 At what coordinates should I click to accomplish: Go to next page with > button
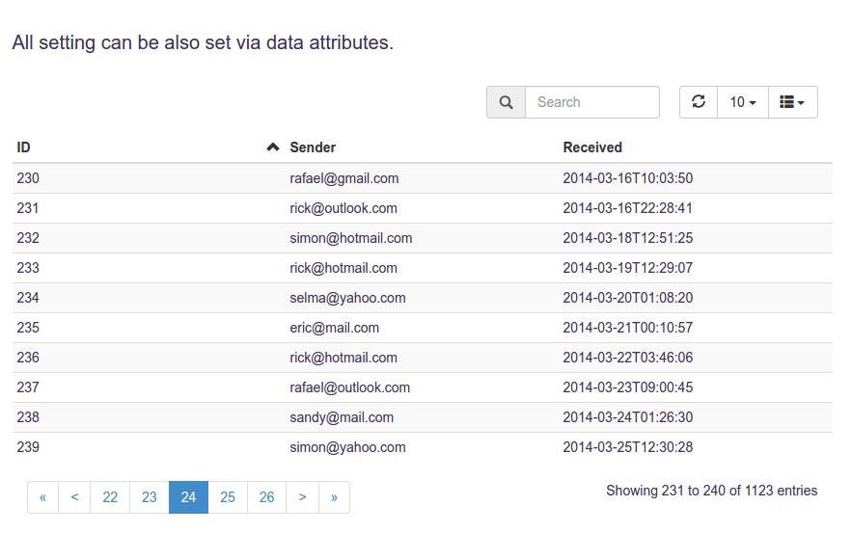coord(302,497)
